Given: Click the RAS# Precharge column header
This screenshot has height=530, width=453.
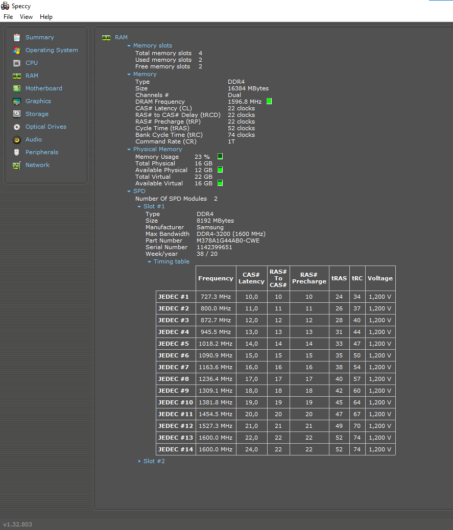Looking at the screenshot, I should coord(309,278).
